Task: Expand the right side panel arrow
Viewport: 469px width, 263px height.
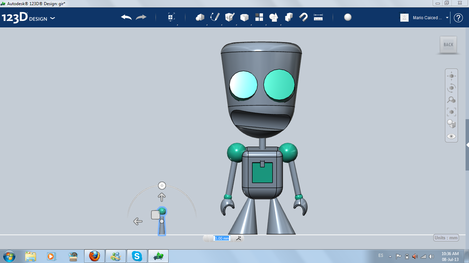Action: pyautogui.click(x=467, y=145)
